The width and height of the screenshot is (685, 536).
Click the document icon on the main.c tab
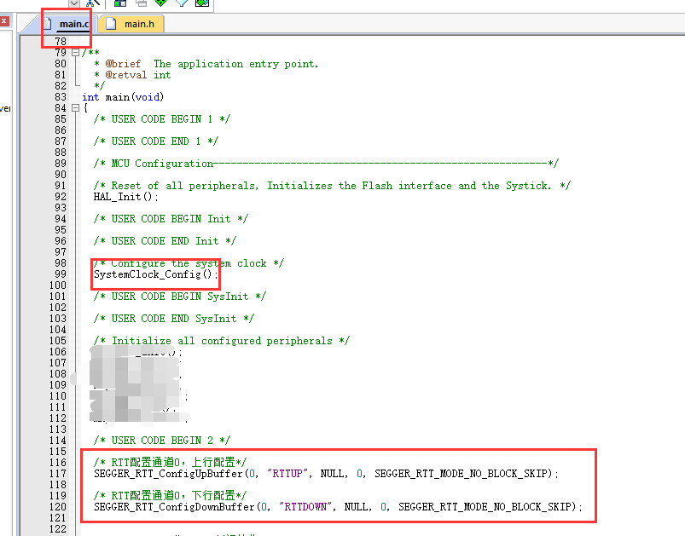point(49,23)
